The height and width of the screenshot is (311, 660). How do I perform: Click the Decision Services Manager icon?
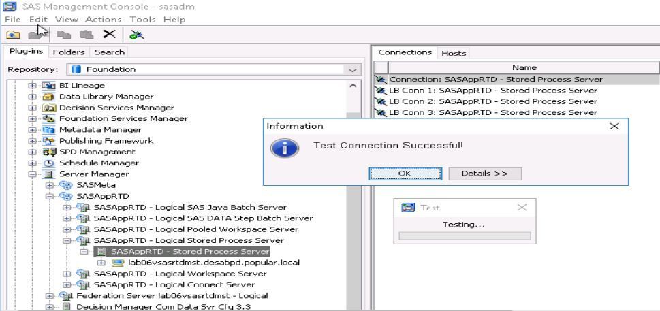tap(48, 108)
